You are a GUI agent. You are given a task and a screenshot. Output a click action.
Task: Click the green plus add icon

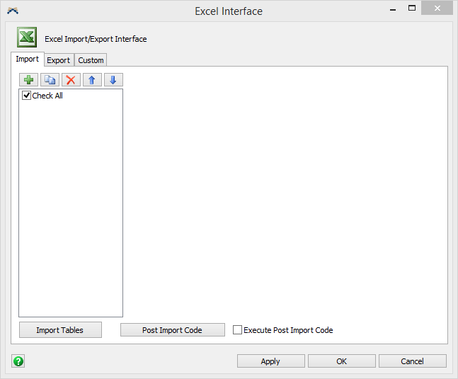pyautogui.click(x=29, y=80)
